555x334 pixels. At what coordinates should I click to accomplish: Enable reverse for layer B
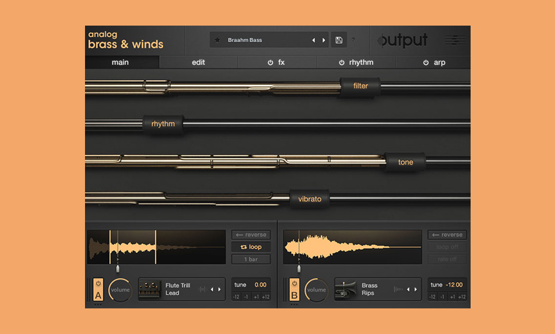pyautogui.click(x=447, y=235)
